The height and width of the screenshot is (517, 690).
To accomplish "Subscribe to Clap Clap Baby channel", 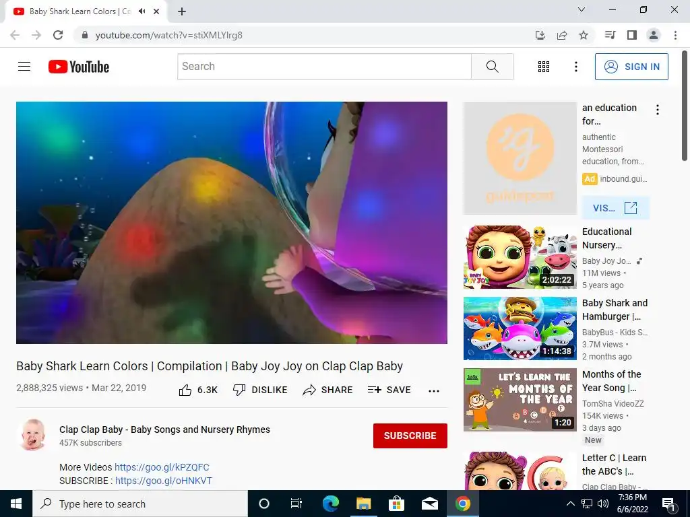I will (x=410, y=436).
